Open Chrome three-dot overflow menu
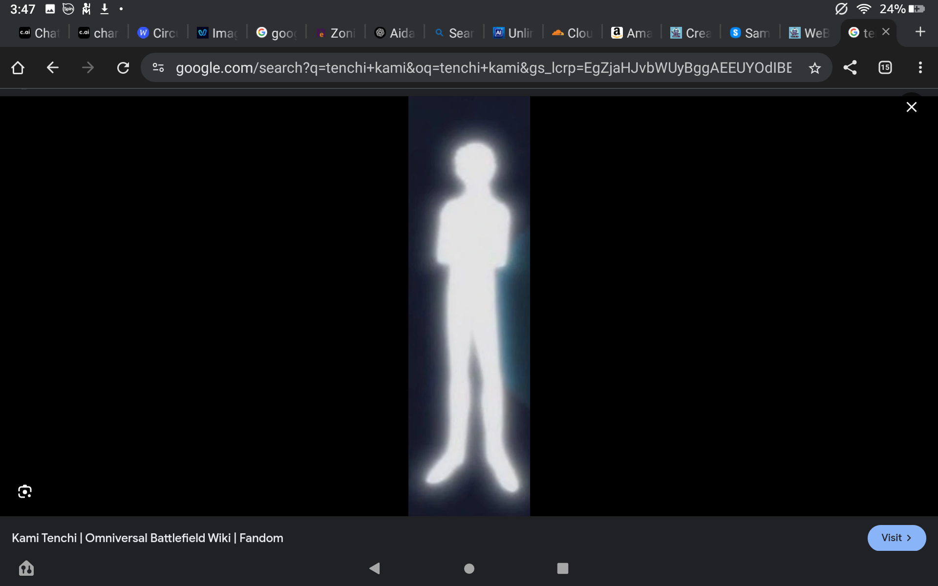 pos(920,67)
